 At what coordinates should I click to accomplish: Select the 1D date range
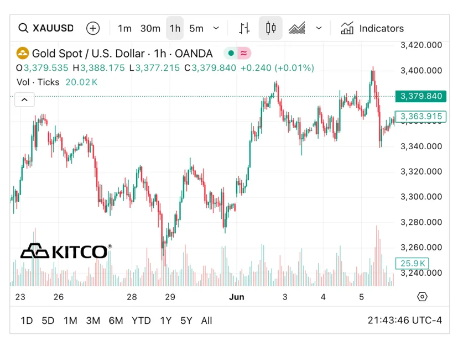click(x=27, y=321)
